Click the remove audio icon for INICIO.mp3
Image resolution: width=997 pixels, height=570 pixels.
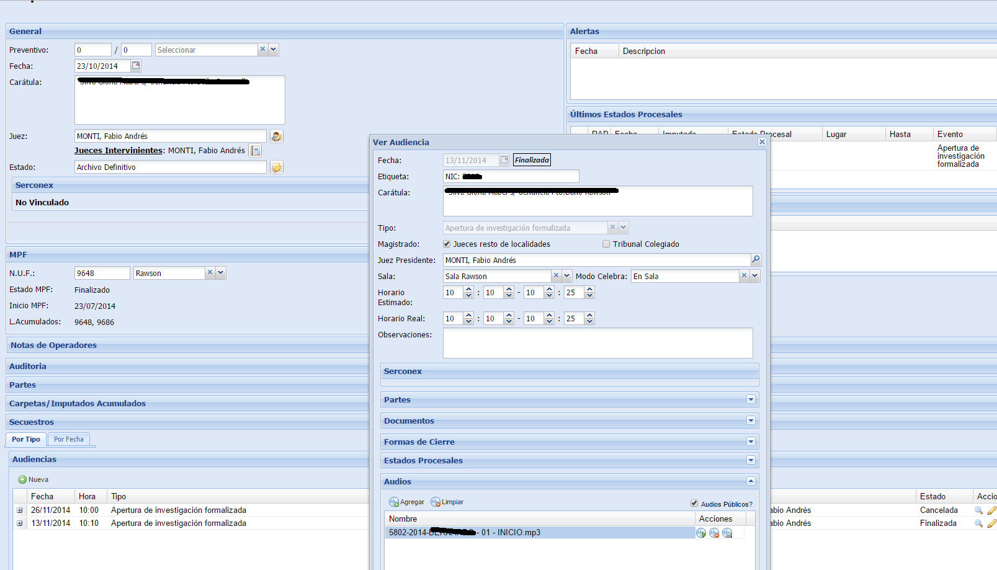click(714, 533)
